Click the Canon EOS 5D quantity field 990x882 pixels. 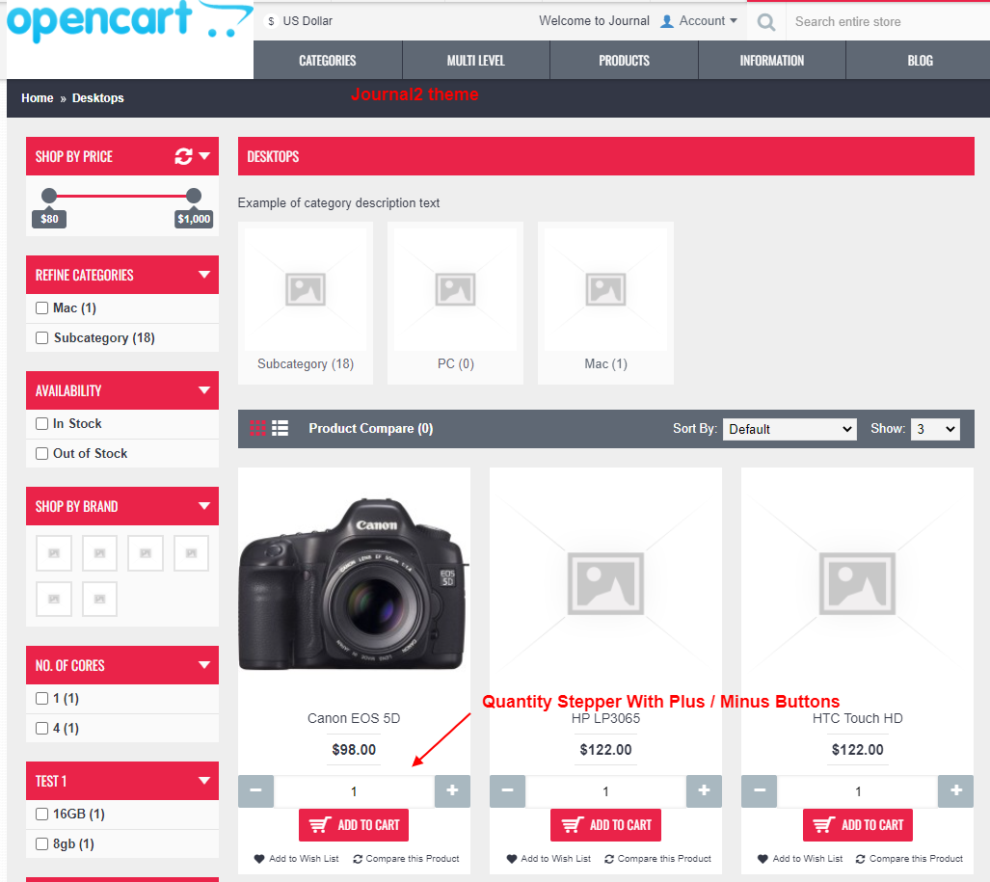(x=354, y=791)
